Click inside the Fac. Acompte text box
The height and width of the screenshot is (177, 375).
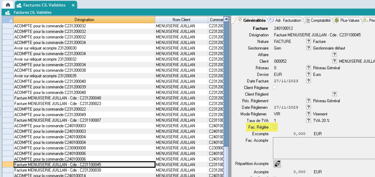tap(323, 148)
